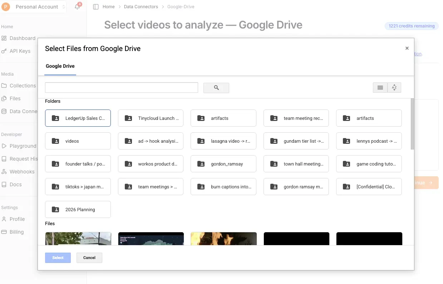Toggle the sidebar panel icon near Home
The image size is (443, 284).
point(96,7)
